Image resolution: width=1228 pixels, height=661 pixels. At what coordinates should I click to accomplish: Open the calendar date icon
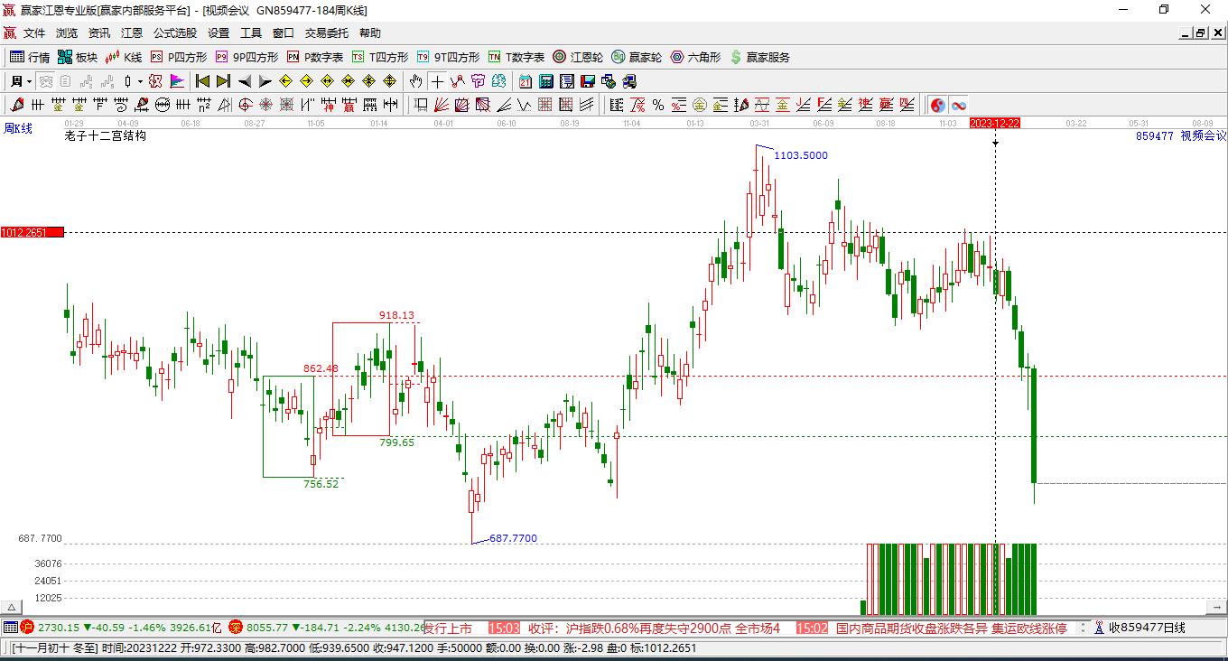pos(526,81)
